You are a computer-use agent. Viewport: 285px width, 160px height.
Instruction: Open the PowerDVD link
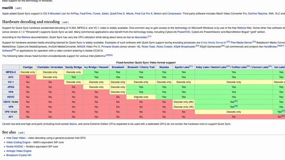pos(183,32)
